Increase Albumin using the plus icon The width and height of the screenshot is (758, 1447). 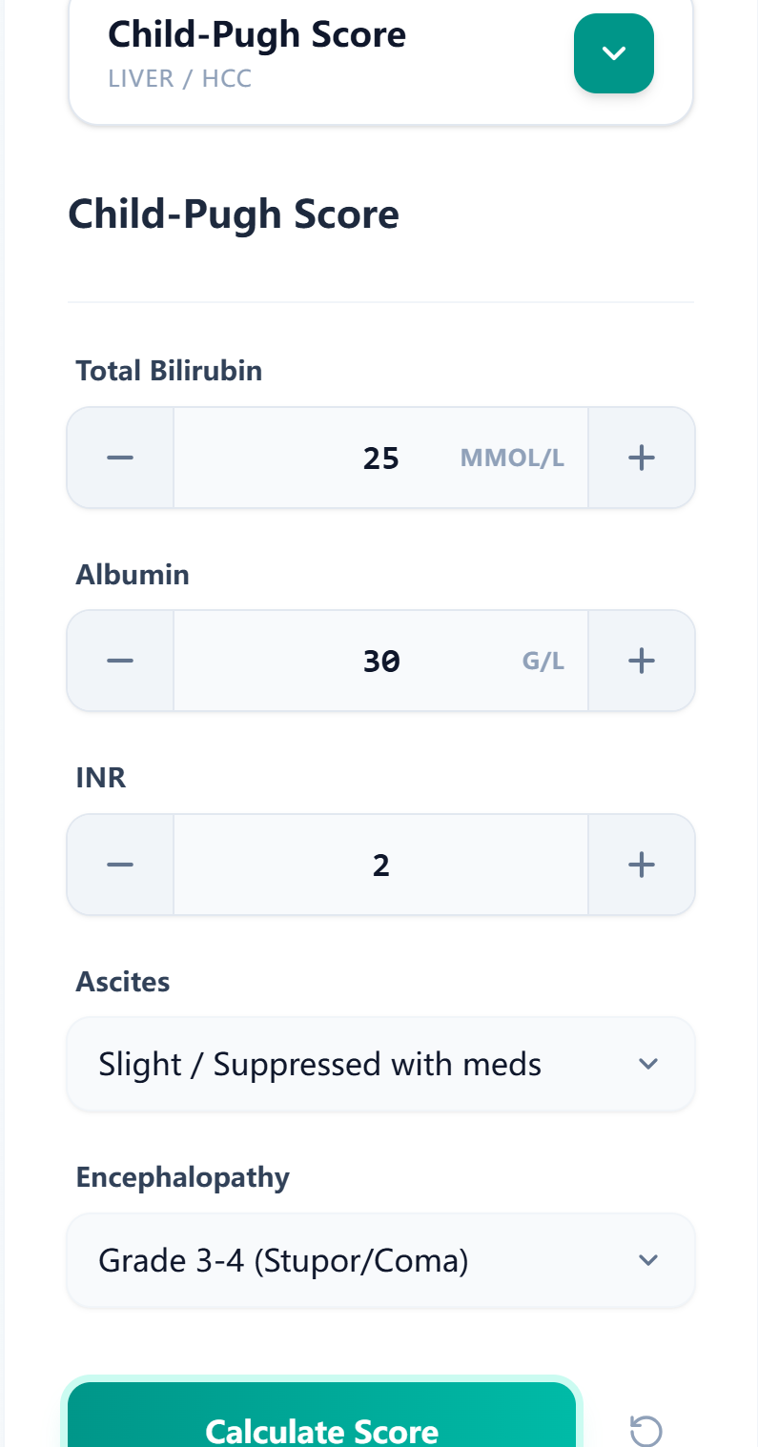point(641,660)
